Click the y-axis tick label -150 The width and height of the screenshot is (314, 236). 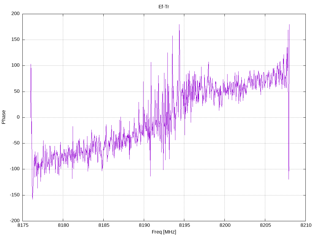[x=15, y=195]
